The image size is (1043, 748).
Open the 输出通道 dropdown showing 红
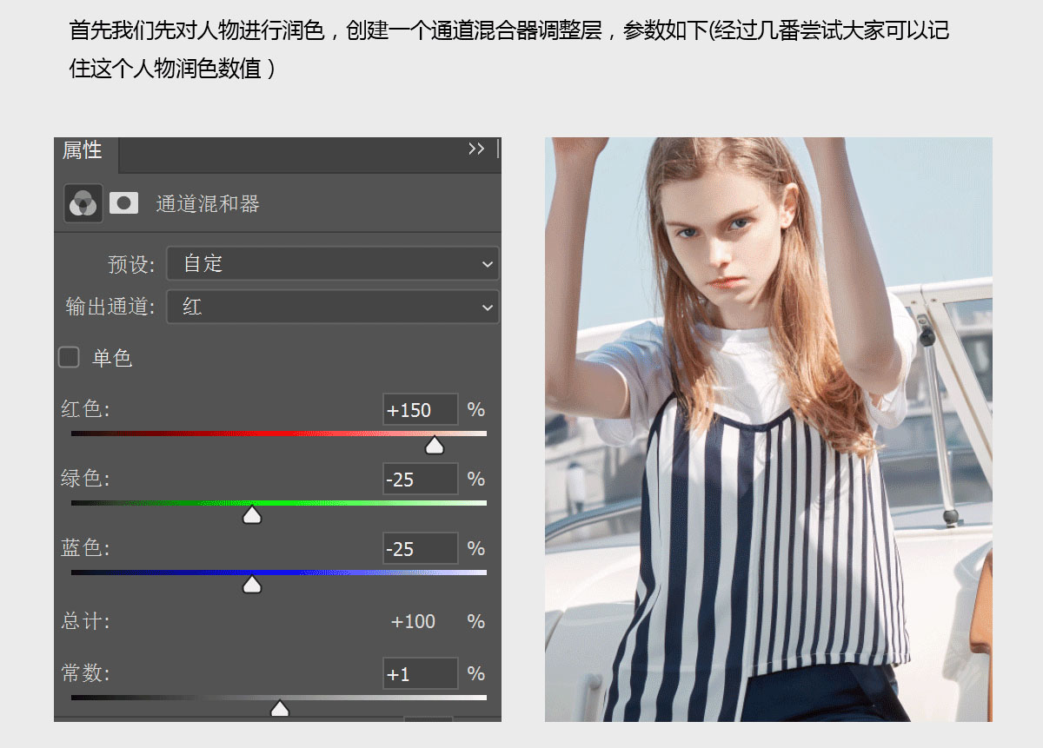click(x=333, y=307)
